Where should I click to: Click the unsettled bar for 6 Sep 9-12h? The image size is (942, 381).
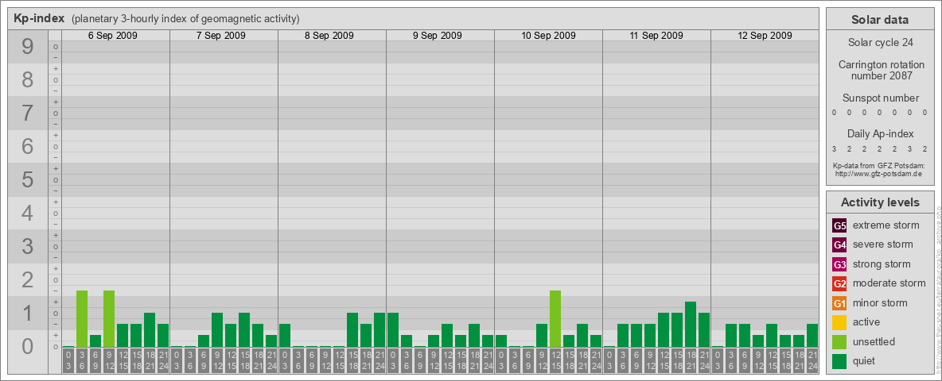[109, 319]
